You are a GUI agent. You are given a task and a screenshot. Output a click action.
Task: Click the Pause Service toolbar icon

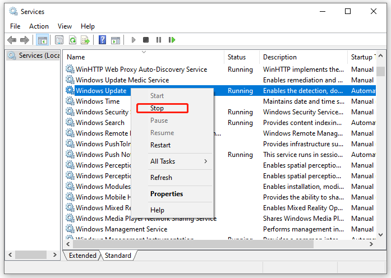coord(159,40)
